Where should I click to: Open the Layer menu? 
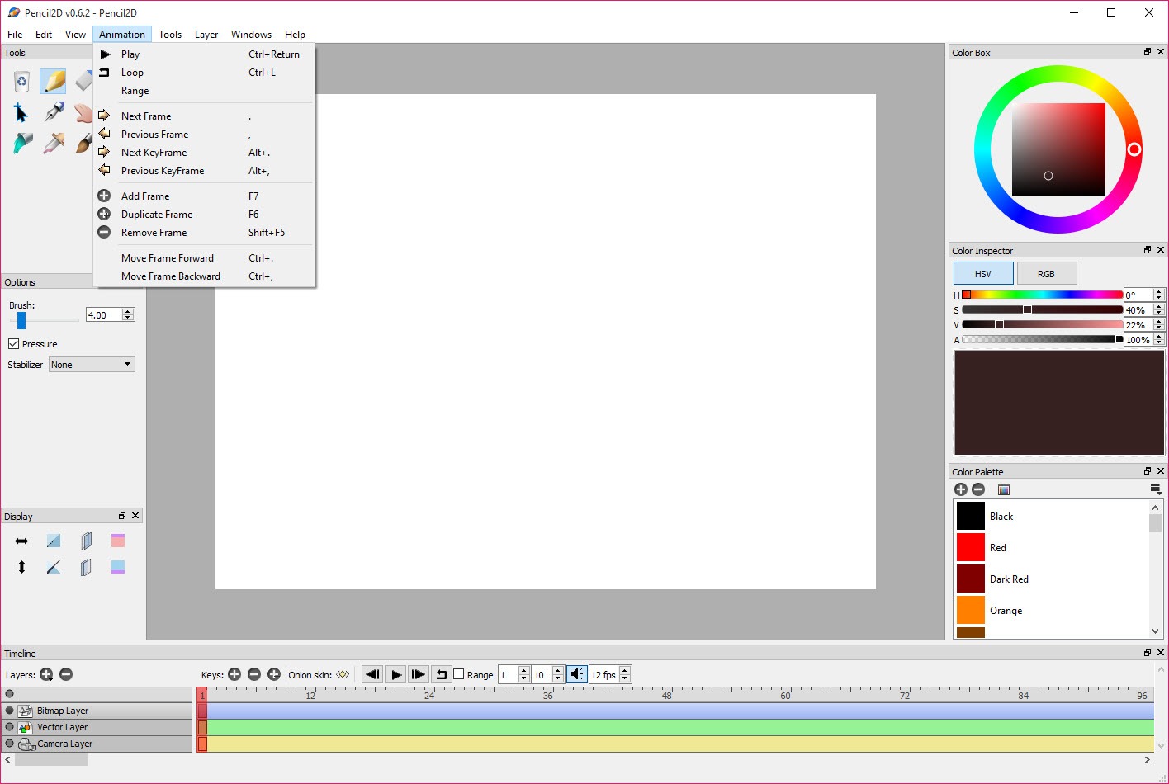(206, 35)
